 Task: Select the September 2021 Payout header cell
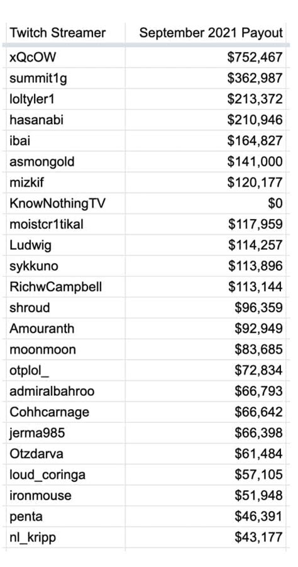click(x=206, y=33)
